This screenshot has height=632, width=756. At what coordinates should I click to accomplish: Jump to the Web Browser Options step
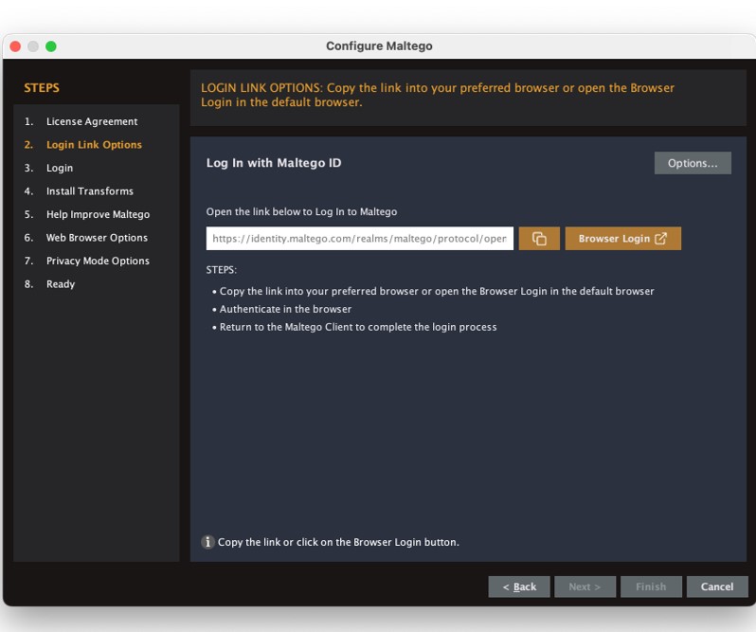click(x=97, y=238)
